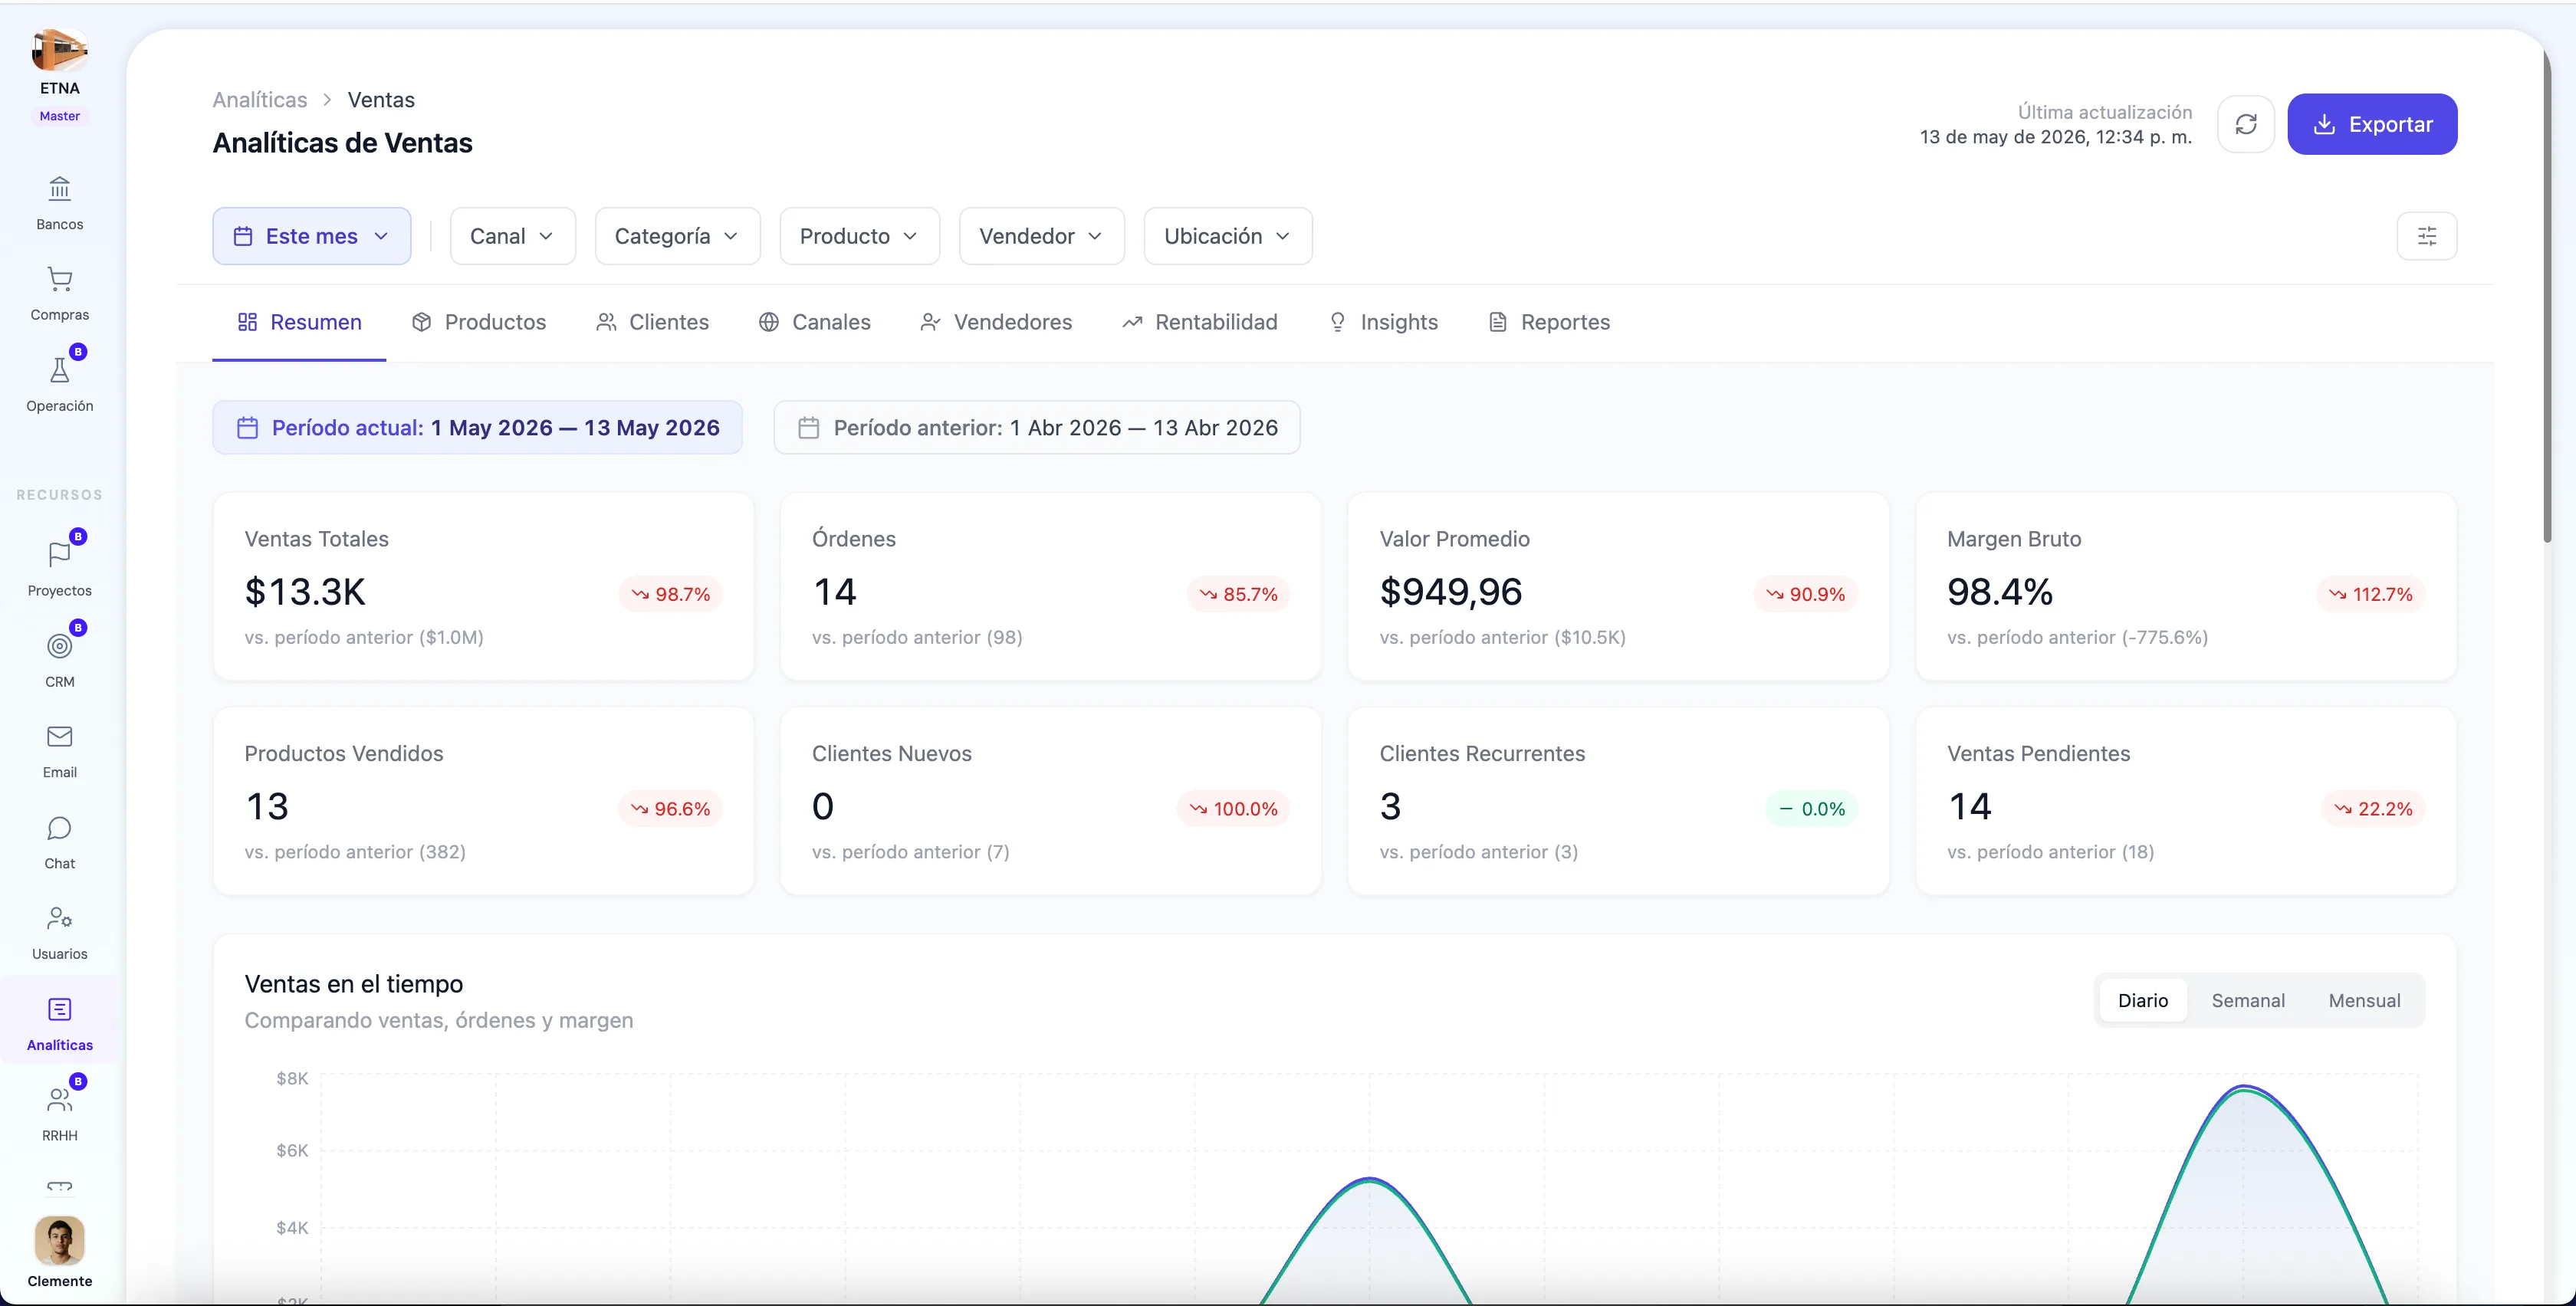Click the Master role badge
Viewport: 2576px width, 1306px height.
coord(60,116)
